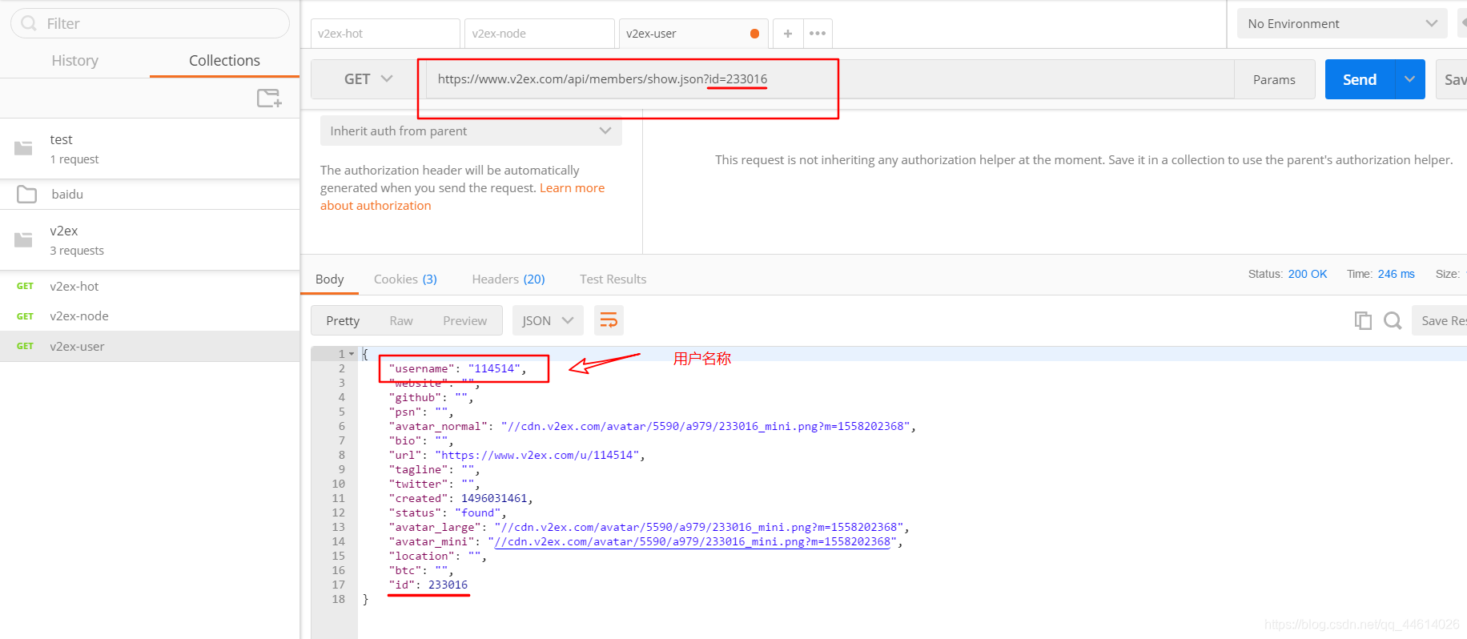The width and height of the screenshot is (1467, 639).
Task: Click the "status": "found" line
Action: [x=448, y=512]
